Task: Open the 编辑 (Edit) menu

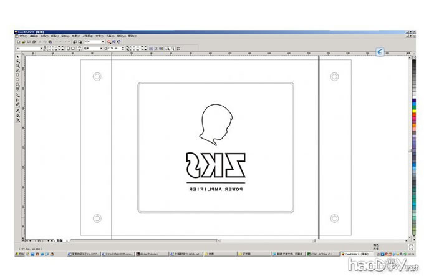Action: (x=33, y=36)
